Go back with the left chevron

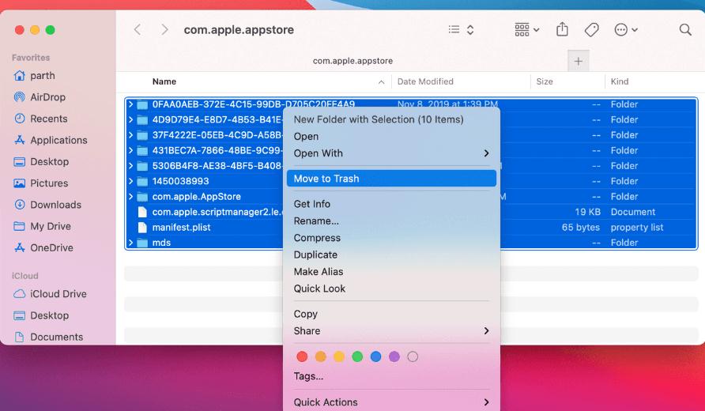[138, 29]
